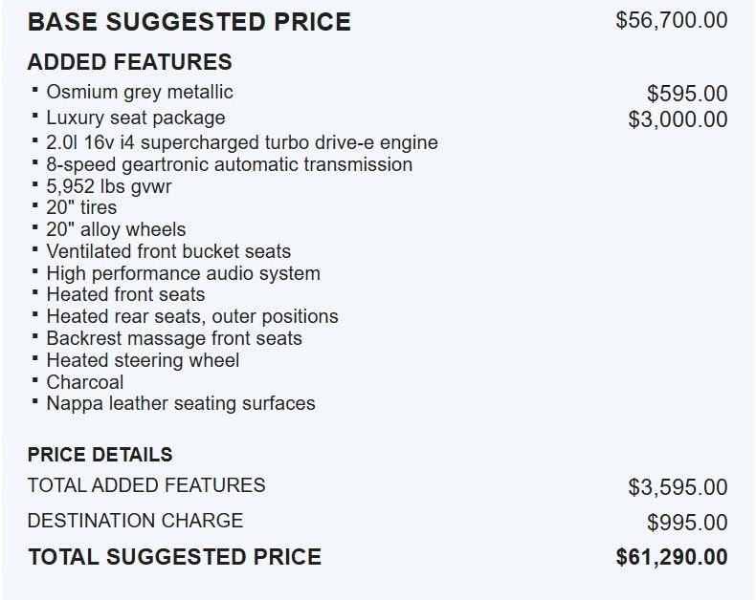
Task: Select High performance audio system feature
Action: (184, 273)
